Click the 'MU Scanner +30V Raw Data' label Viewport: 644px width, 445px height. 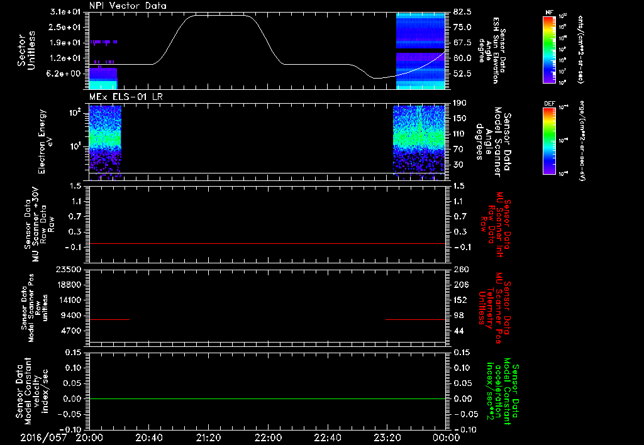tap(40, 224)
